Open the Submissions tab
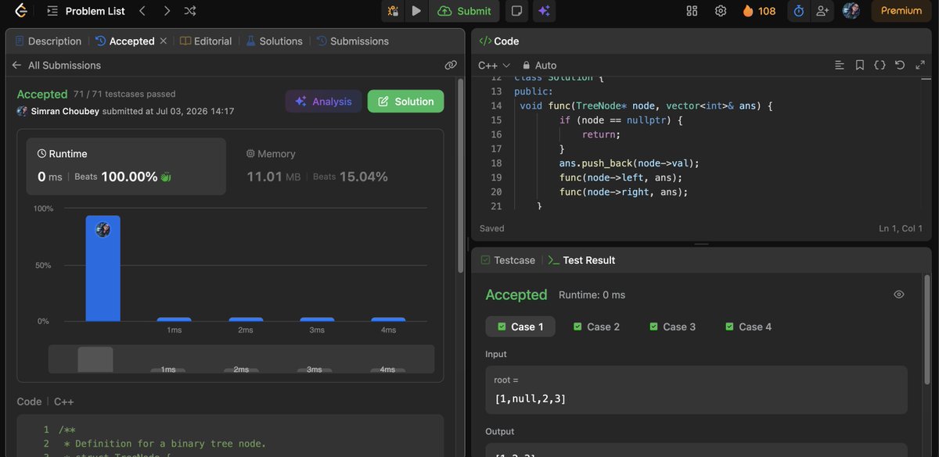This screenshot has height=457, width=939. 353,41
